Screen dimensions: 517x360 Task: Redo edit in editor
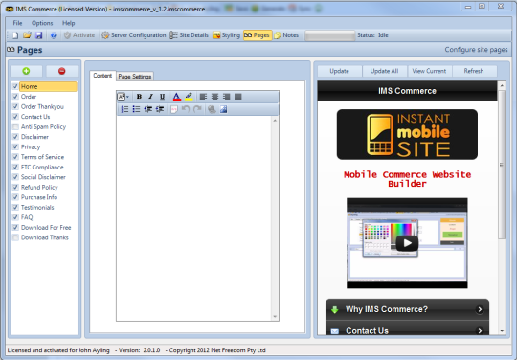[197, 109]
